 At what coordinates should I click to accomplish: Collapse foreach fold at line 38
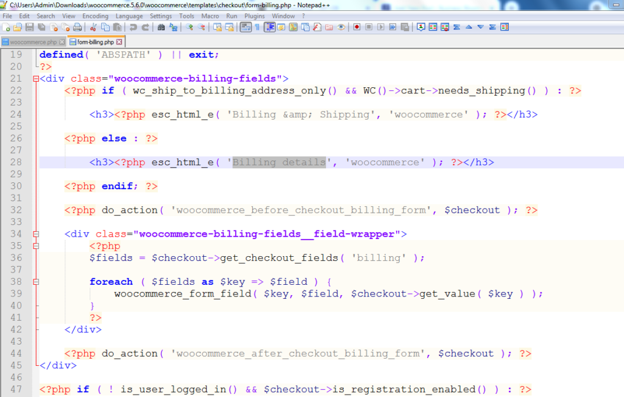click(36, 282)
